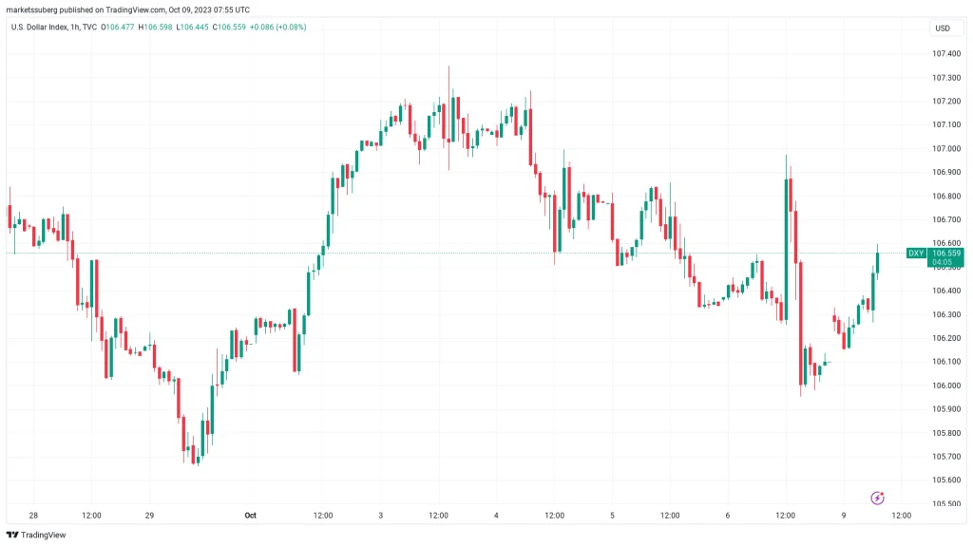973x546 pixels.
Task: Click the 107.400 price axis label
Action: pyautogui.click(x=944, y=54)
